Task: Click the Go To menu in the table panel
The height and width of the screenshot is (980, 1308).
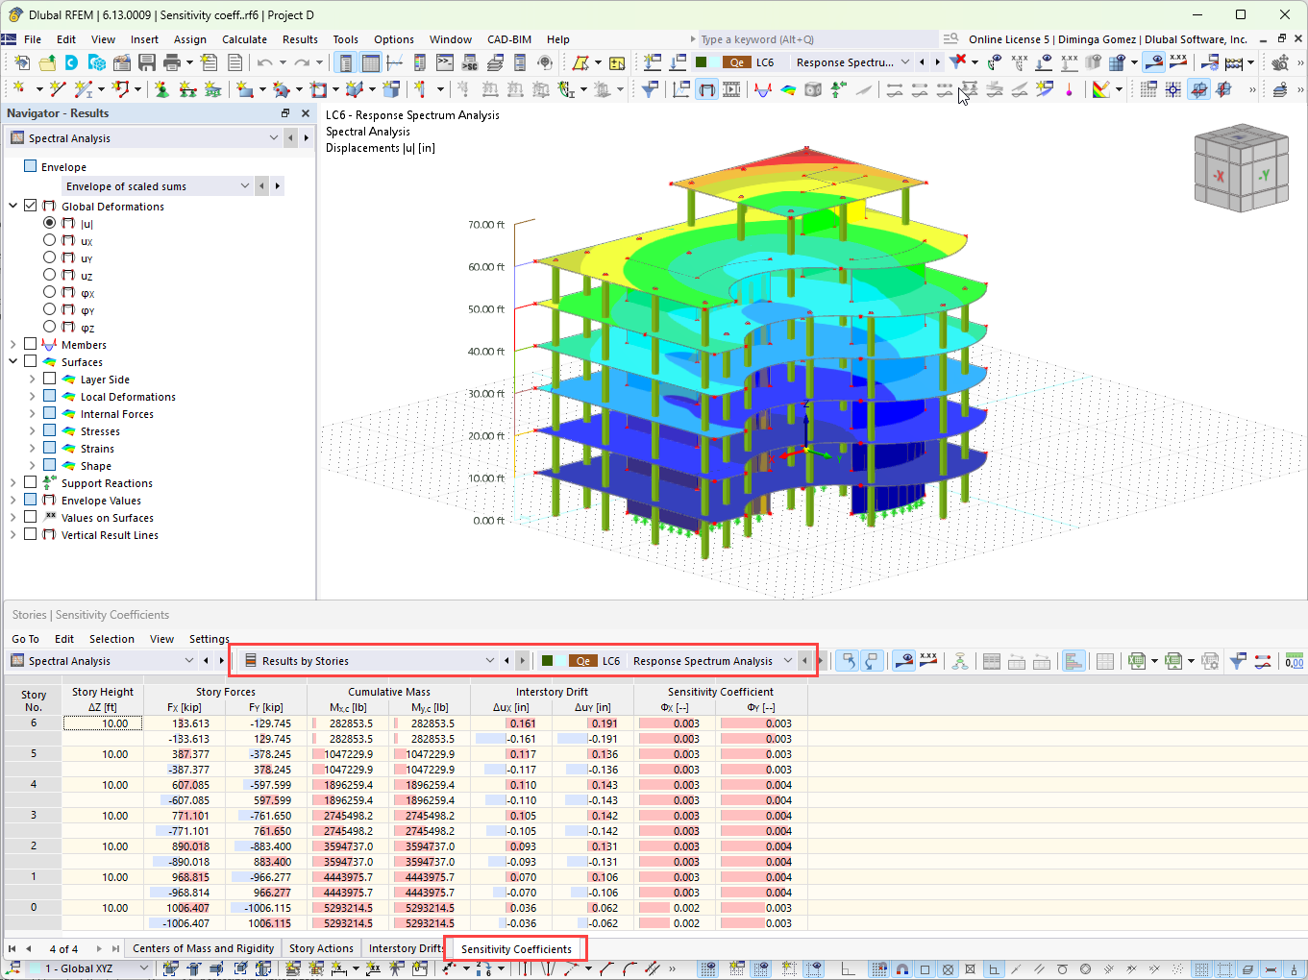Action: pyautogui.click(x=25, y=638)
